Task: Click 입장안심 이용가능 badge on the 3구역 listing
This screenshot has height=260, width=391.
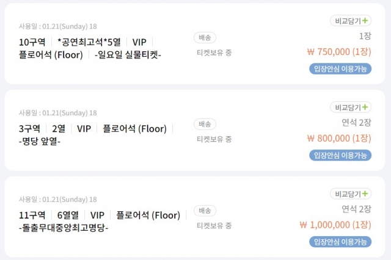Action: [340, 156]
